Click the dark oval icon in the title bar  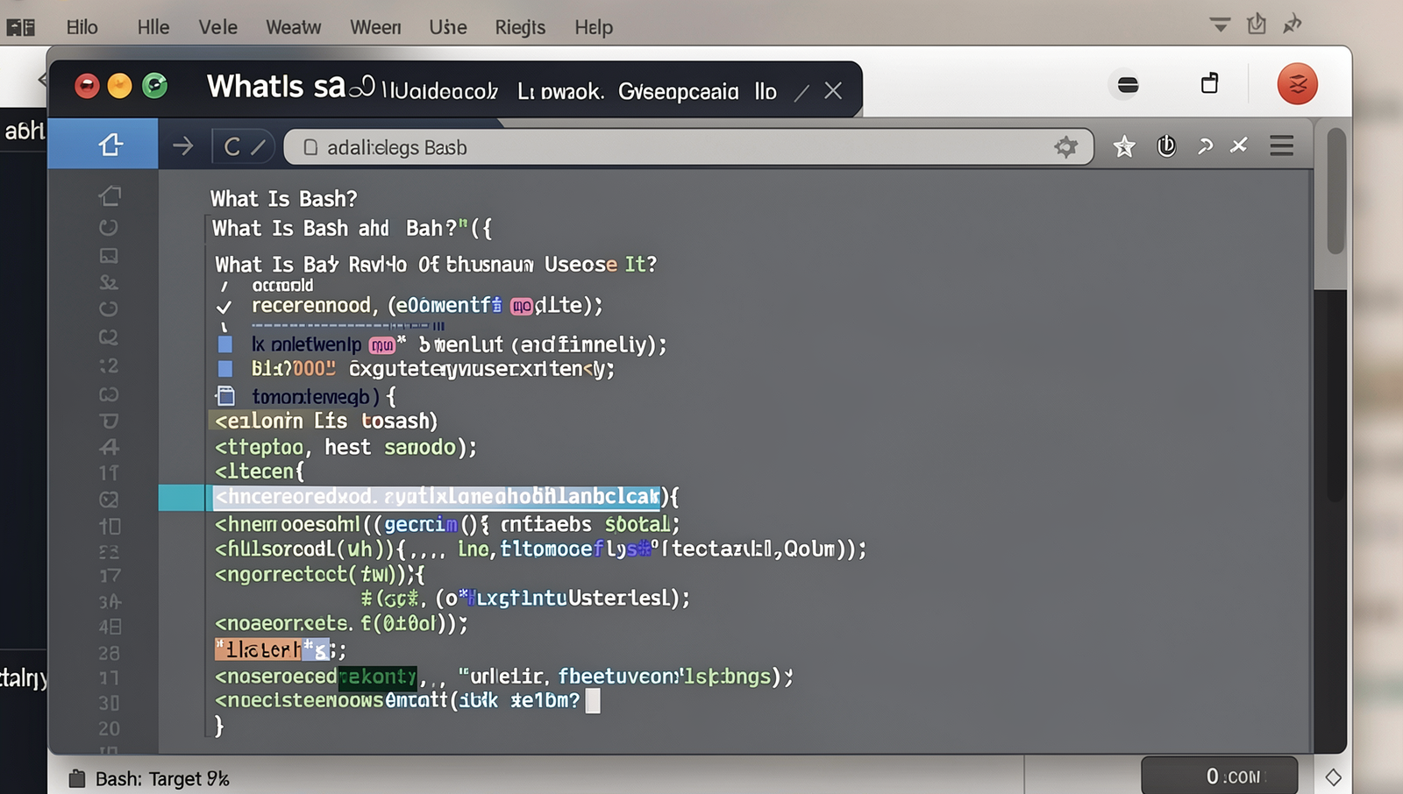point(1128,85)
